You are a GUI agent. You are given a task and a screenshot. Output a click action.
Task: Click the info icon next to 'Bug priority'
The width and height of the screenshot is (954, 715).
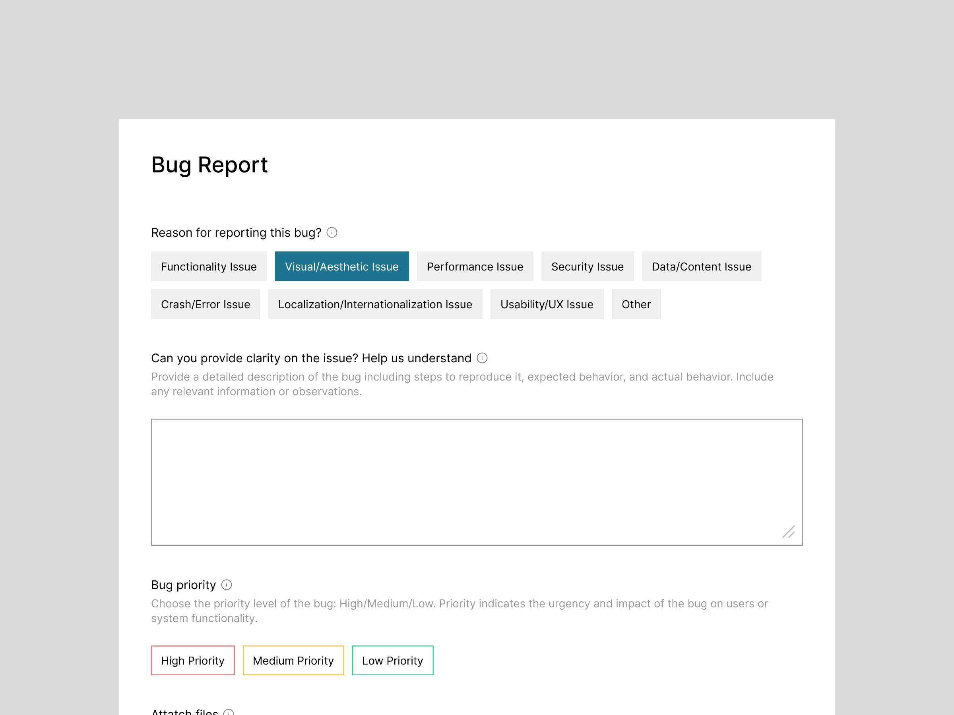point(227,585)
